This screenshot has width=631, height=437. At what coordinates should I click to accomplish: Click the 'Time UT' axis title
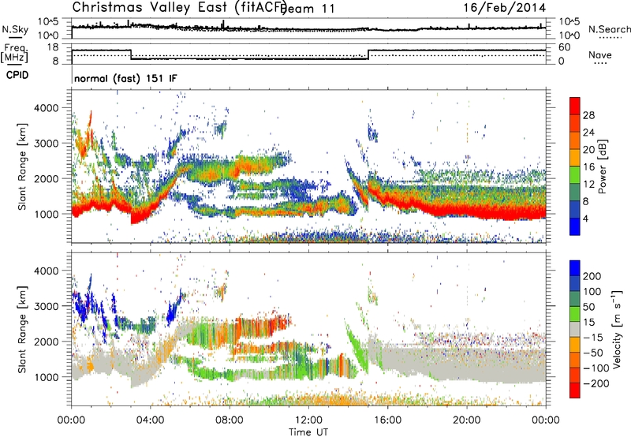pos(308,432)
